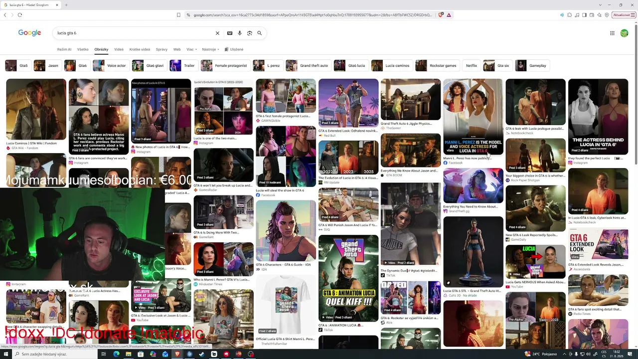Open the extensions puzzle icon
638x359 pixels.
click(570, 15)
